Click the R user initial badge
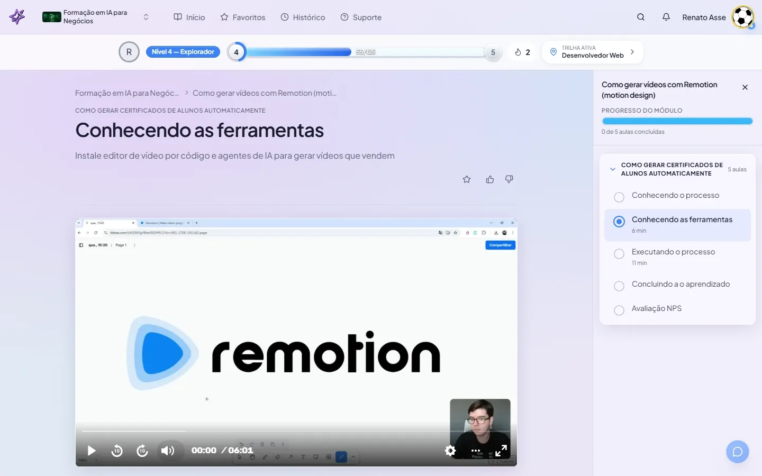The height and width of the screenshot is (476, 762). click(x=129, y=52)
